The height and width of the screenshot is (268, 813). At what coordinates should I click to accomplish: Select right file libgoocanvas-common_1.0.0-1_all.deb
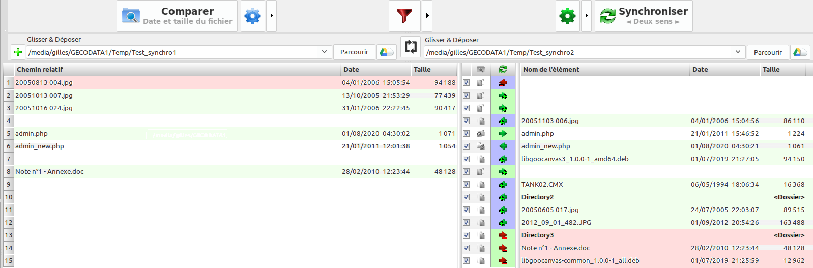tap(580, 260)
